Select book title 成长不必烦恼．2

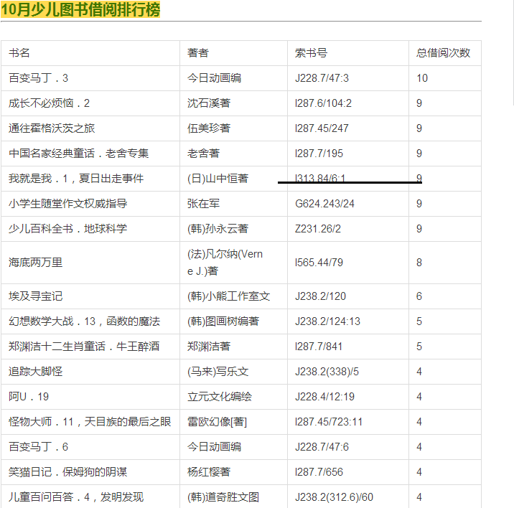49,103
